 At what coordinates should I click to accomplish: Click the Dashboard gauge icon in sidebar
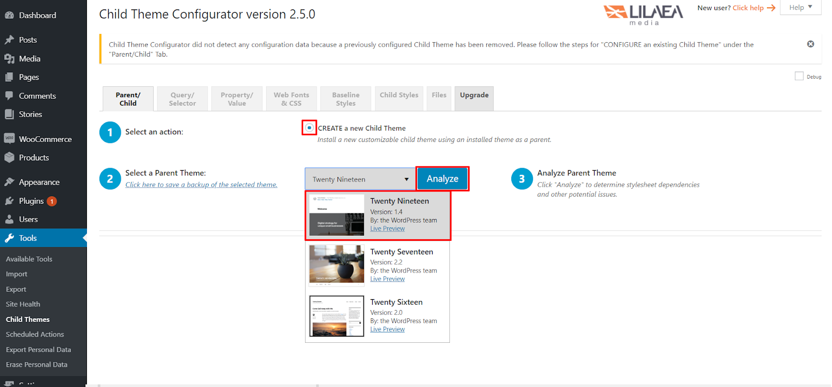[9, 16]
